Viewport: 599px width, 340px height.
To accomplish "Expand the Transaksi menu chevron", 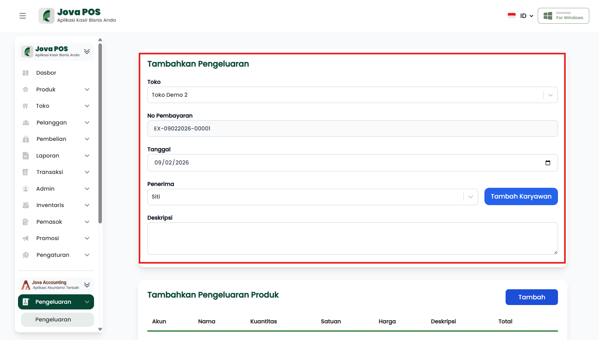I will (x=87, y=172).
